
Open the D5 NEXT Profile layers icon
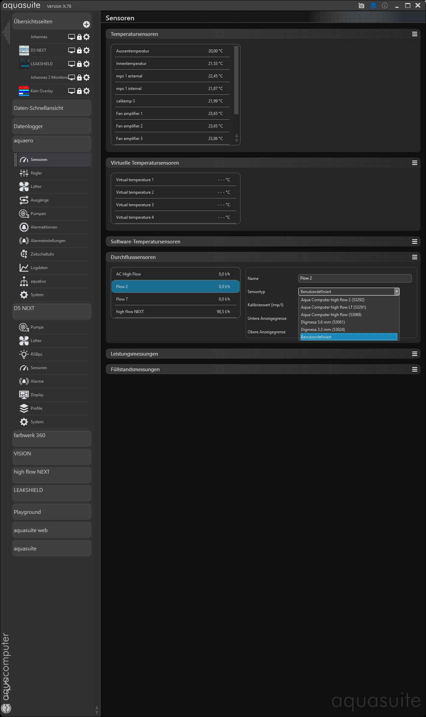[24, 408]
